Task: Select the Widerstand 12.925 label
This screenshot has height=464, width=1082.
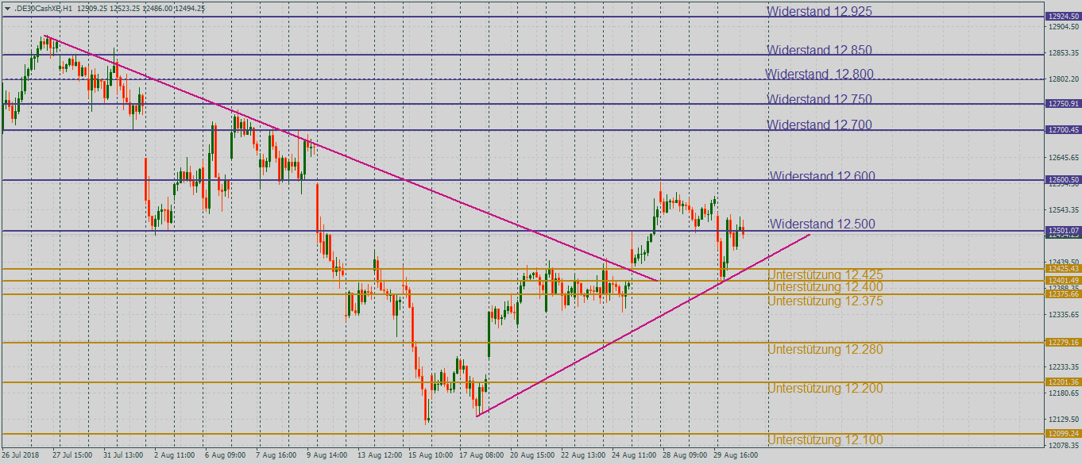Action: click(x=819, y=11)
